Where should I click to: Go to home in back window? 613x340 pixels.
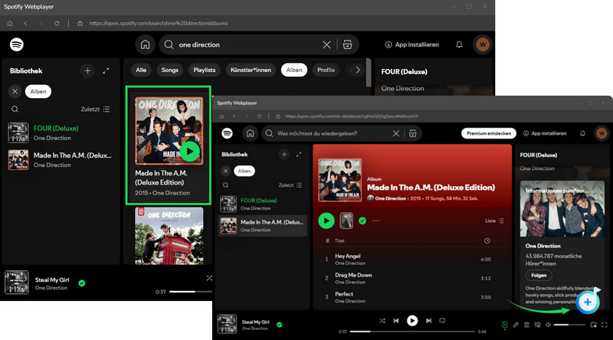tap(145, 44)
